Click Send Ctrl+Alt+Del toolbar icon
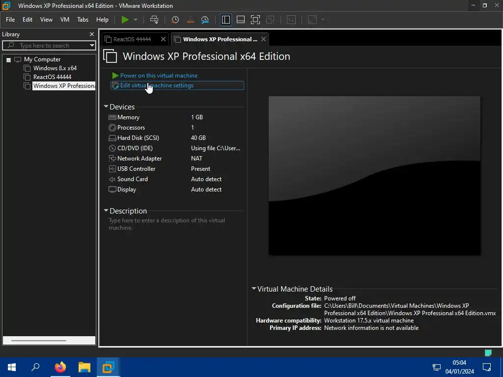Viewport: 503px width, 377px height. (154, 20)
